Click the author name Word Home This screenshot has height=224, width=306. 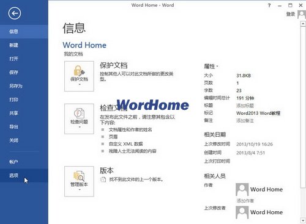click(266, 189)
